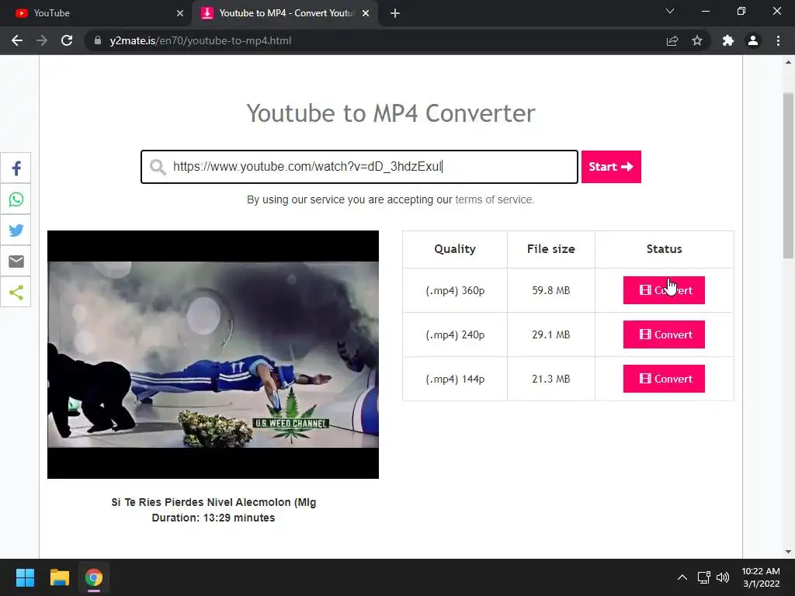This screenshot has width=795, height=596.
Task: Bookmark this page with star icon
Action: [697, 40]
